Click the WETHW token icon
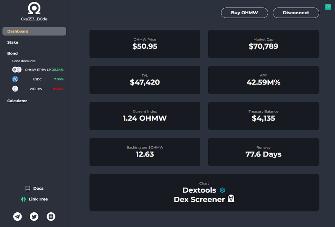Screen dimensions: 335x227 15,88
